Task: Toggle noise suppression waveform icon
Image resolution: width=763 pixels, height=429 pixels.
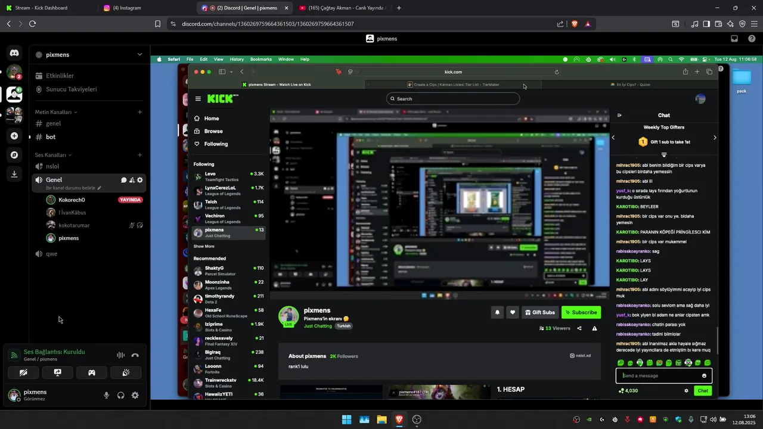Action: 121,355
